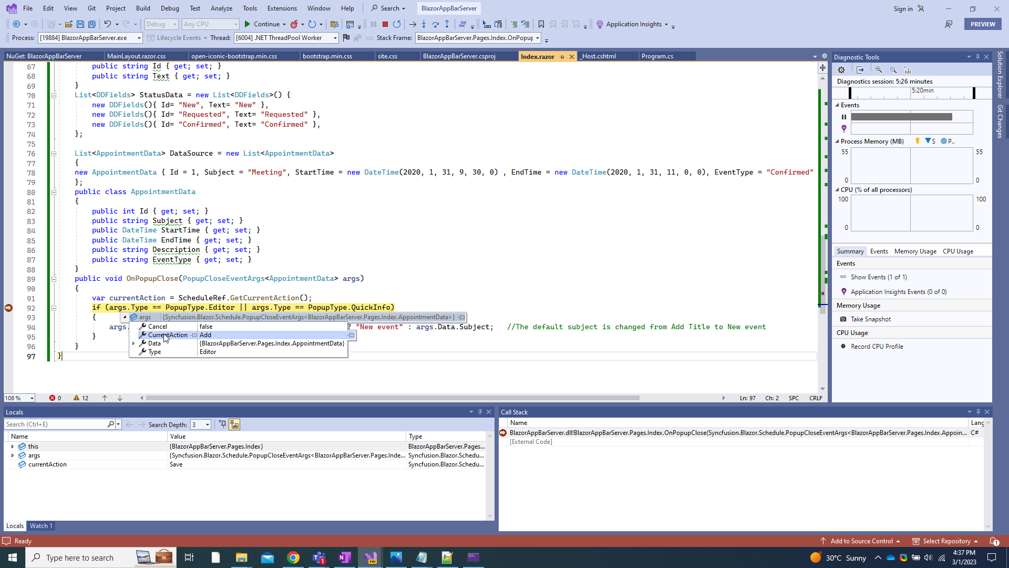The height and width of the screenshot is (568, 1009).
Task: Open the Debug menu
Action: click(170, 8)
